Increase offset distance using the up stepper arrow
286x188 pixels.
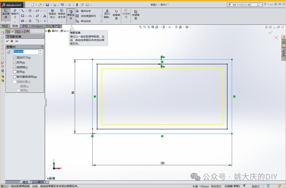(40, 51)
